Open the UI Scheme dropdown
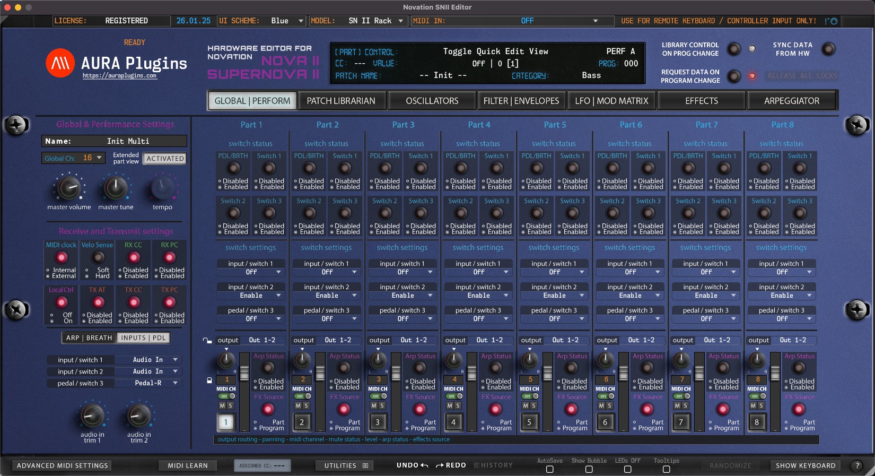 click(x=286, y=21)
